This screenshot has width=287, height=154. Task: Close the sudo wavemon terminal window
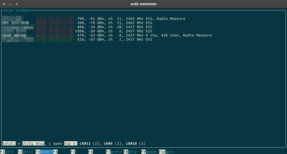coord(4,4)
